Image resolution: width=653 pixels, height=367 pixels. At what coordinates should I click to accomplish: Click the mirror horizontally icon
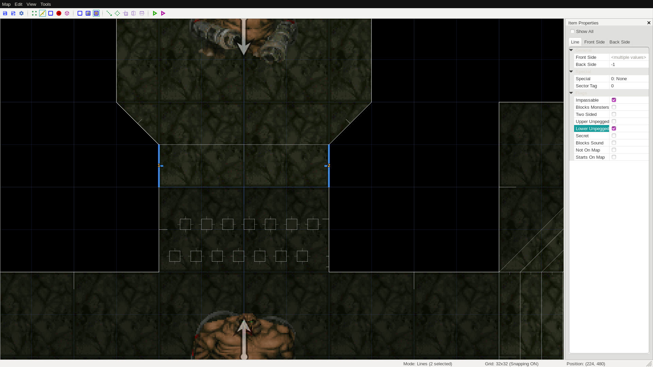click(x=134, y=13)
